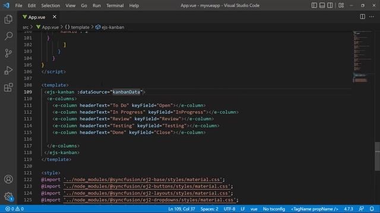The width and height of the screenshot is (380, 213).
Task: Show errors and warnings in status bar
Action: click(15, 209)
